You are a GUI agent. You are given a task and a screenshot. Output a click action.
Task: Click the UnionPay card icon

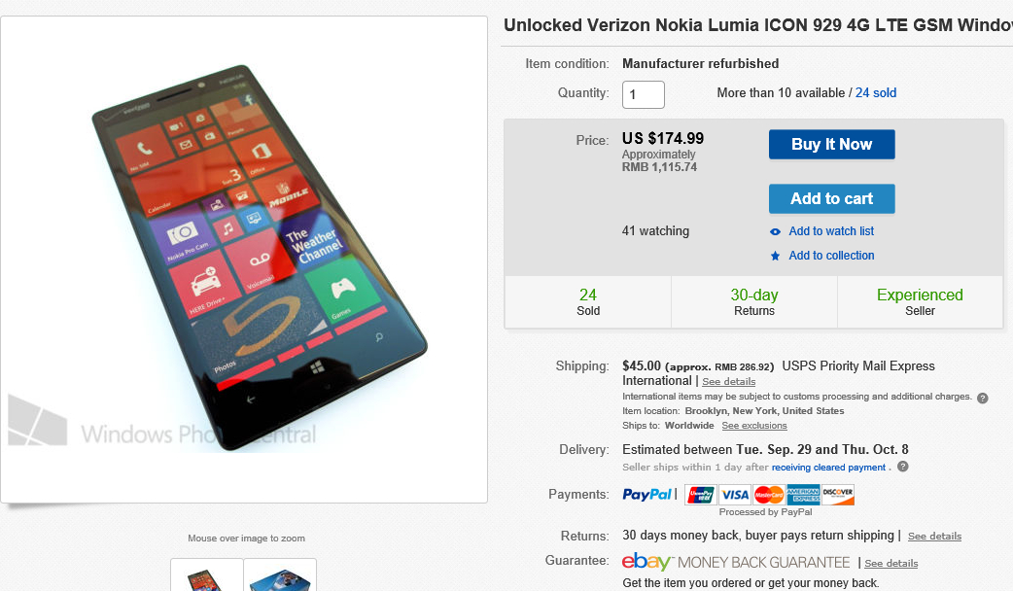click(700, 495)
